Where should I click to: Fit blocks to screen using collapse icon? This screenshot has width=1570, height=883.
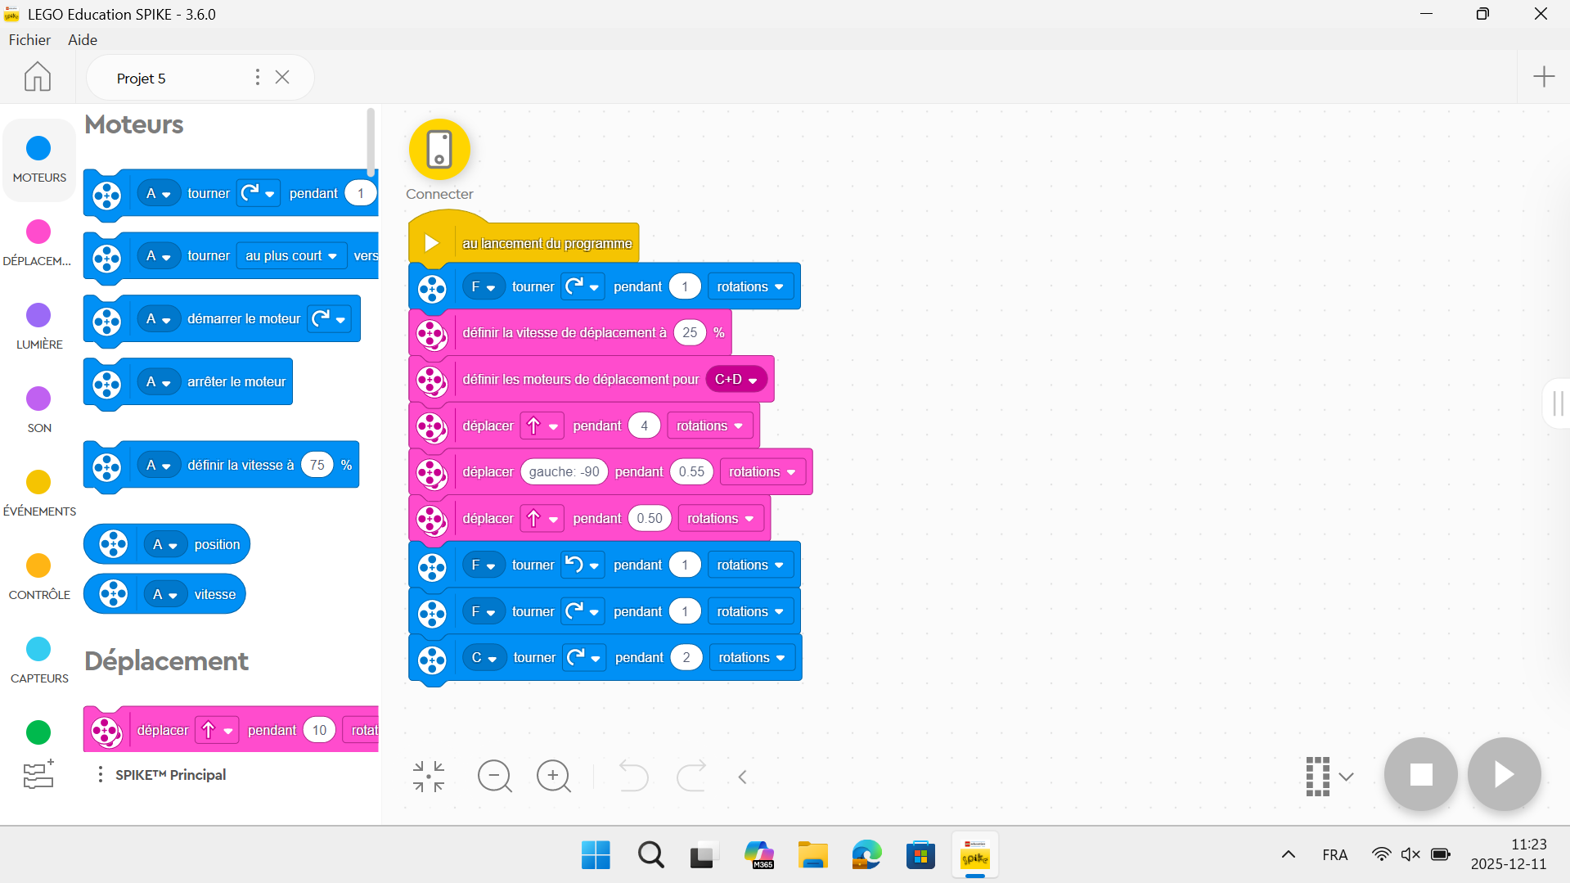point(429,776)
